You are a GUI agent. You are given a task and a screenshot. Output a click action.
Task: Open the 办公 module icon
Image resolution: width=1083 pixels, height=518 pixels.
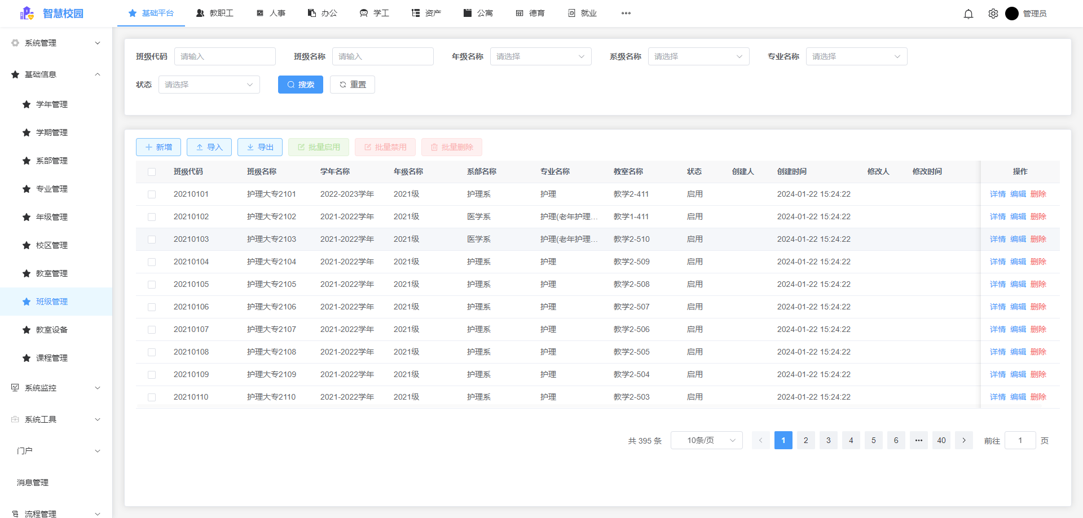pos(311,12)
